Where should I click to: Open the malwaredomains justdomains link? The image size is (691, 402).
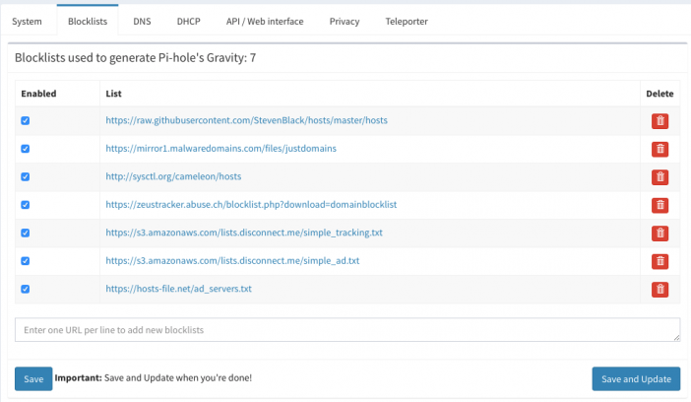coord(220,148)
